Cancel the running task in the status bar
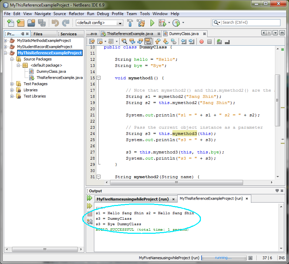Image resolution: width=289 pixels, height=264 pixels. click(x=250, y=258)
